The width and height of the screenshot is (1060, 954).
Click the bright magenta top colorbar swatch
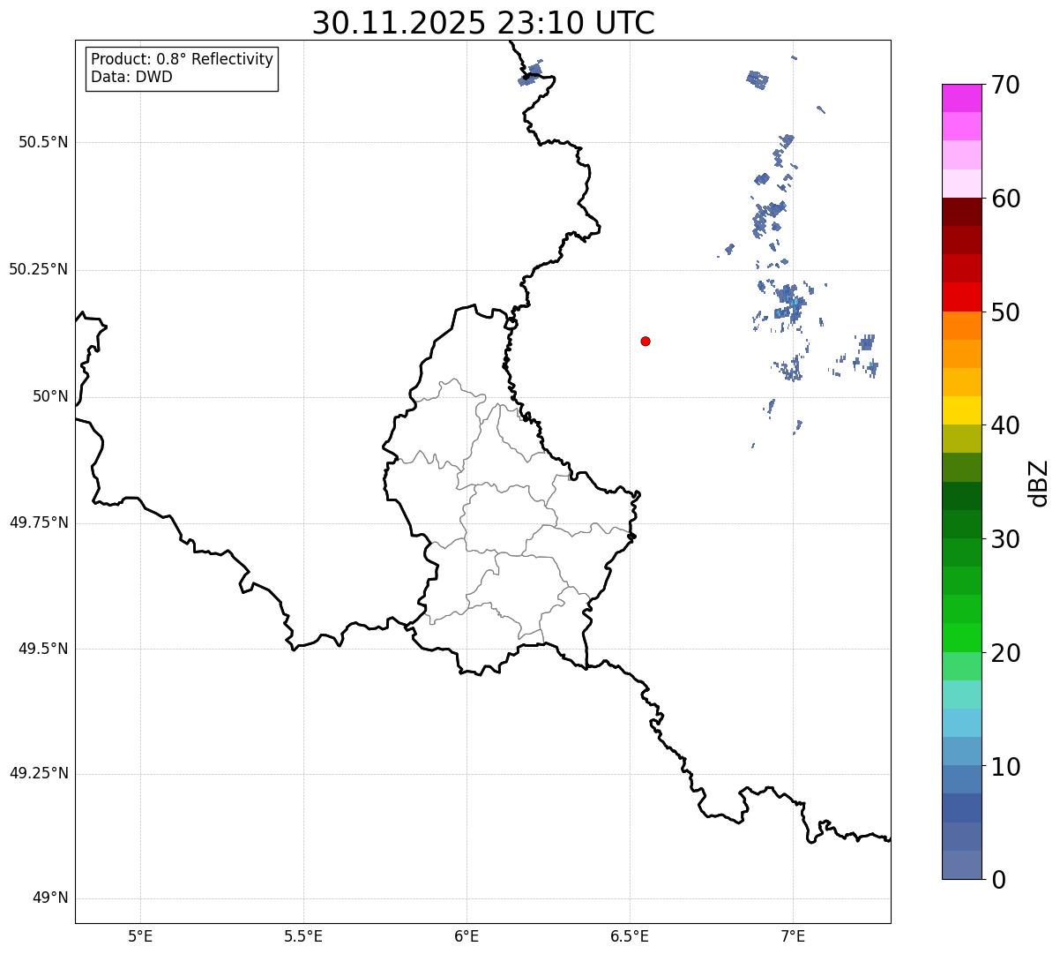tap(962, 98)
